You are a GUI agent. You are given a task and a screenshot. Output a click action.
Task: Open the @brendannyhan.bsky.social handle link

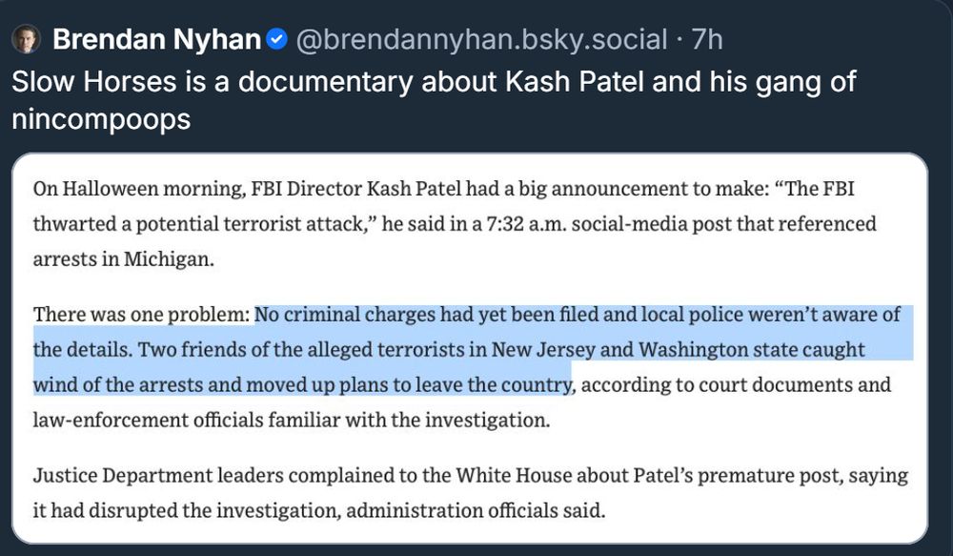(x=481, y=39)
